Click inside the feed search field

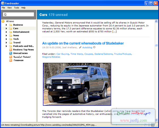click(x=19, y=15)
